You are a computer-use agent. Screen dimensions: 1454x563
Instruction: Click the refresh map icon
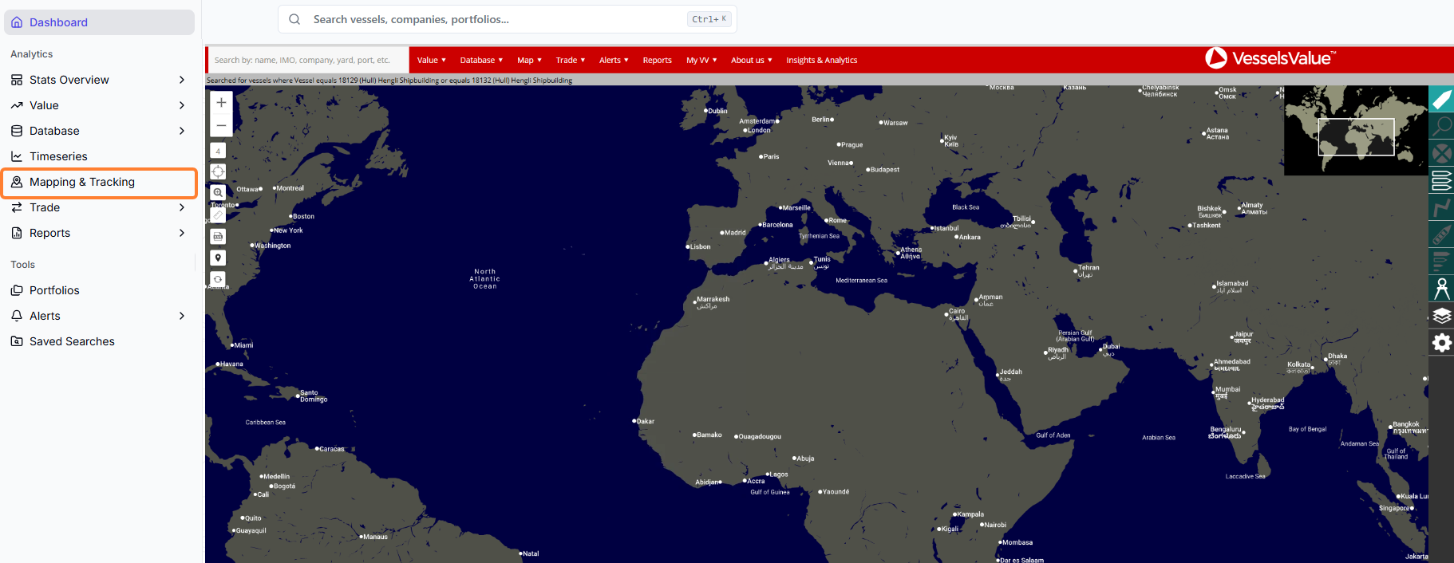(218, 279)
